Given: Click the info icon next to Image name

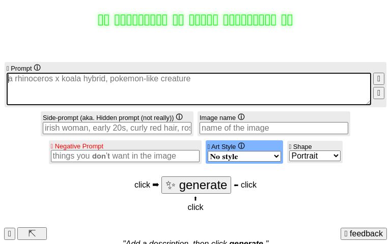Looking at the screenshot, I should coord(241,117).
